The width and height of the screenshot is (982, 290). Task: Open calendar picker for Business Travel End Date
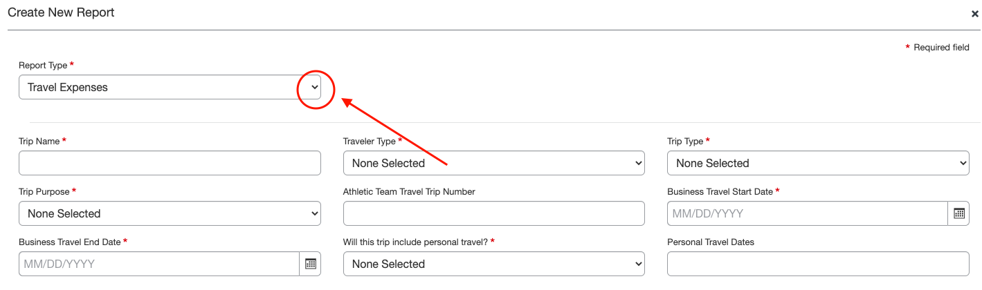310,264
